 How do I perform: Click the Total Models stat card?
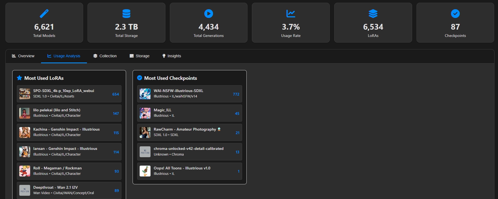point(44,23)
